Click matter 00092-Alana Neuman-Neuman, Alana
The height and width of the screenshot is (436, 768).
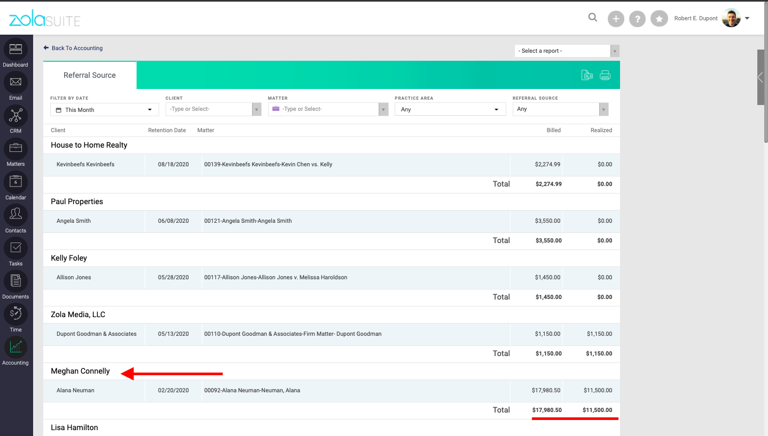click(x=252, y=390)
